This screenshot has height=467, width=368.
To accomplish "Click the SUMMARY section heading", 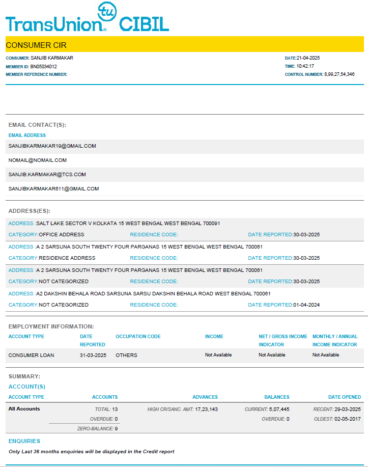I will 24,376.
